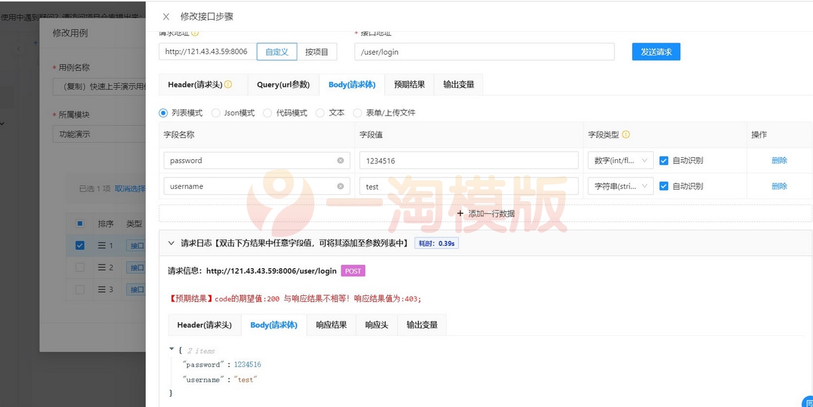813x407 pixels.
Task: Delete the password row via 删除 link
Action: [779, 160]
